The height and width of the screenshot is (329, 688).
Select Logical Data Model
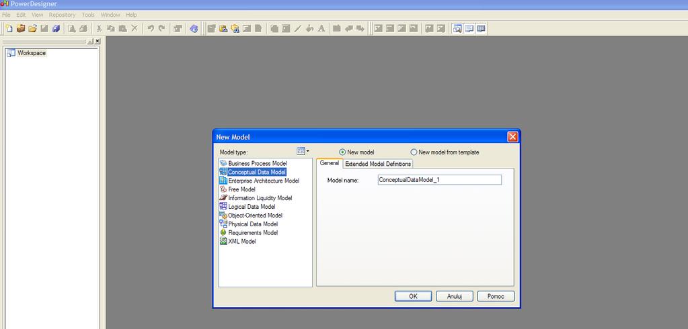click(x=248, y=207)
